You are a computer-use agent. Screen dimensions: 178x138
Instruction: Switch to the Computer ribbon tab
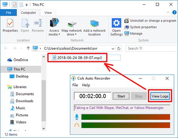(28, 12)
